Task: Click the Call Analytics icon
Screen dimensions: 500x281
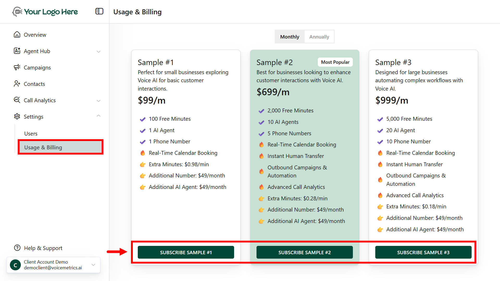Action: [x=17, y=100]
